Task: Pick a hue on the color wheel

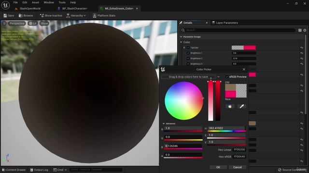Action: (x=183, y=100)
